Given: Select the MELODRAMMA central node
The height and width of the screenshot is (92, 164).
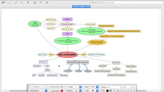Looking at the screenshot, I should 67,55.
